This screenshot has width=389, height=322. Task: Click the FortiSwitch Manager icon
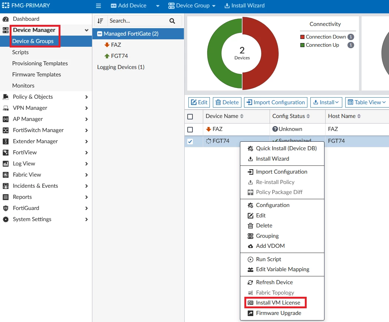(x=6, y=130)
